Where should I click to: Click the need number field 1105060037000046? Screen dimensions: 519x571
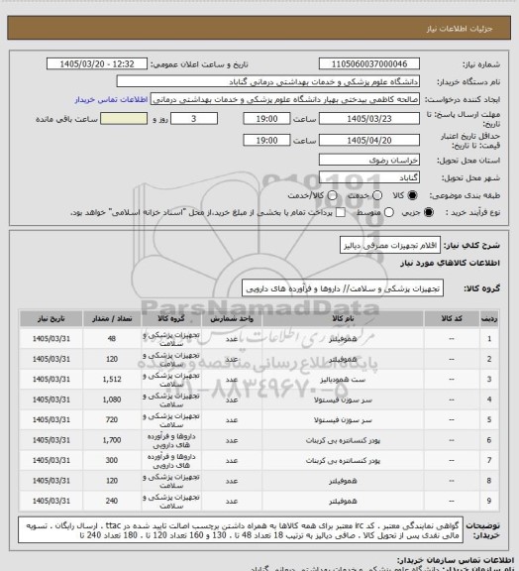point(369,63)
